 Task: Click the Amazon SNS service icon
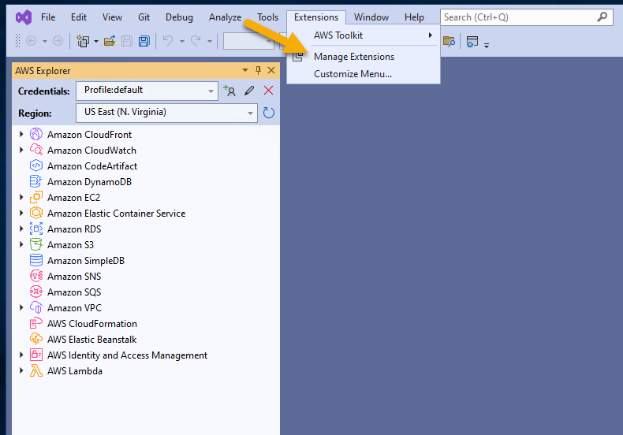tap(36, 276)
